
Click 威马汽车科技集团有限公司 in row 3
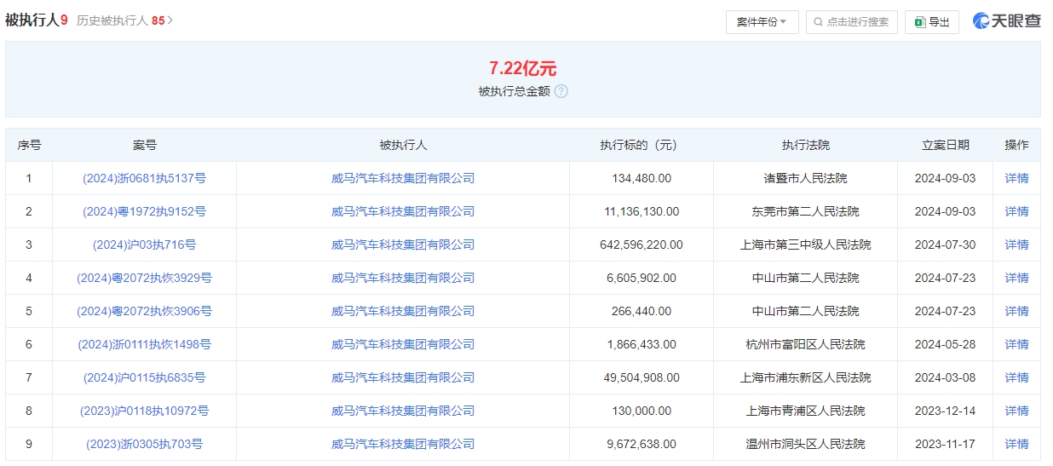coord(403,245)
